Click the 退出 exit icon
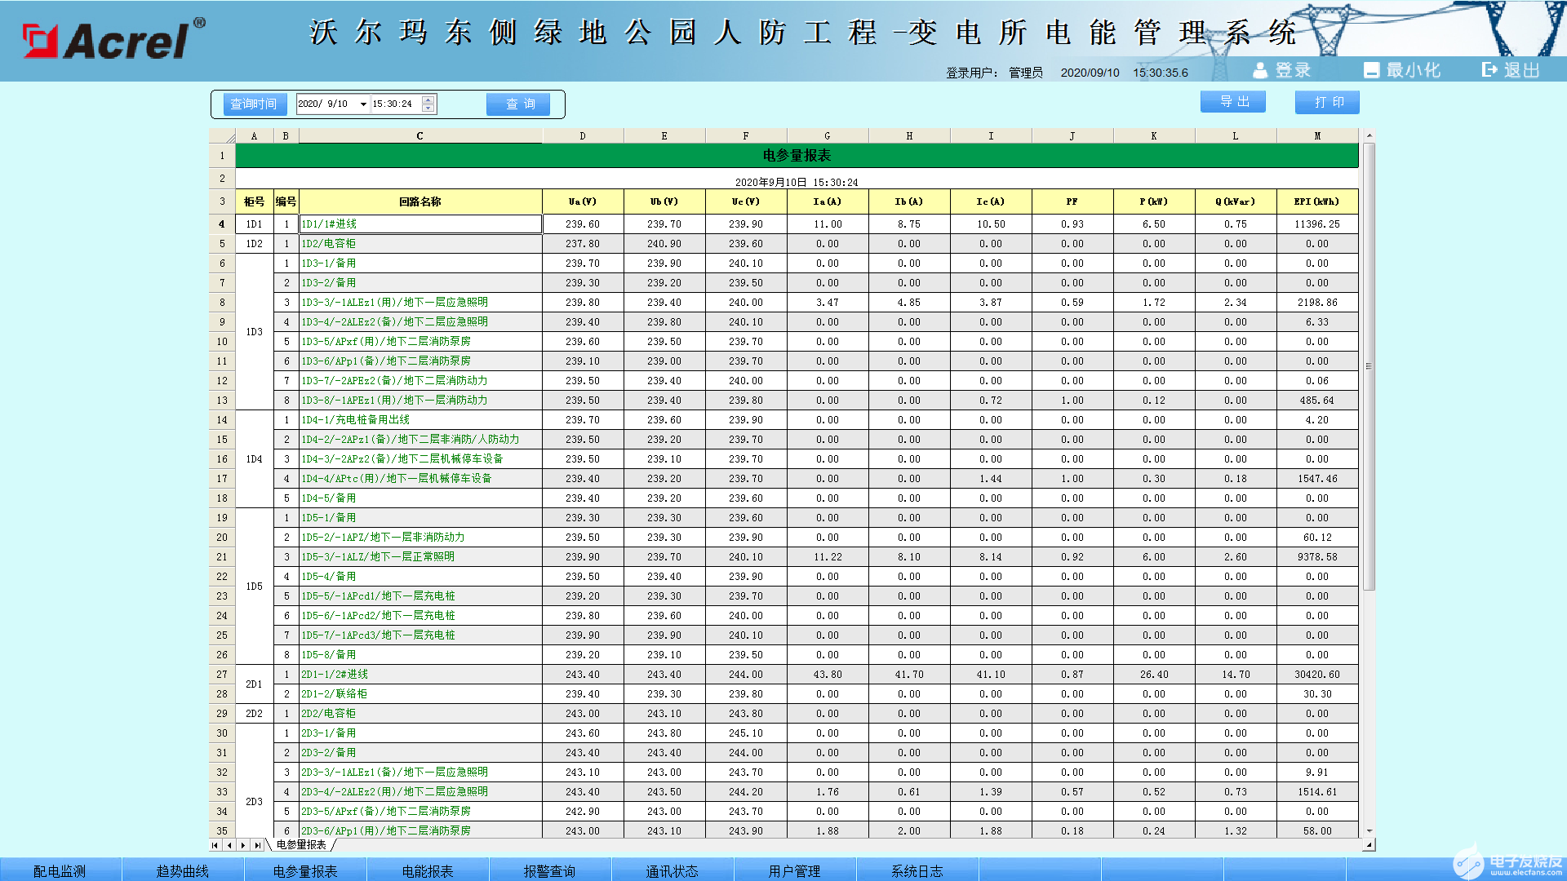The image size is (1567, 881). click(x=1490, y=70)
